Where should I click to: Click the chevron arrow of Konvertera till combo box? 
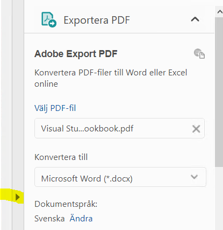[x=195, y=177]
